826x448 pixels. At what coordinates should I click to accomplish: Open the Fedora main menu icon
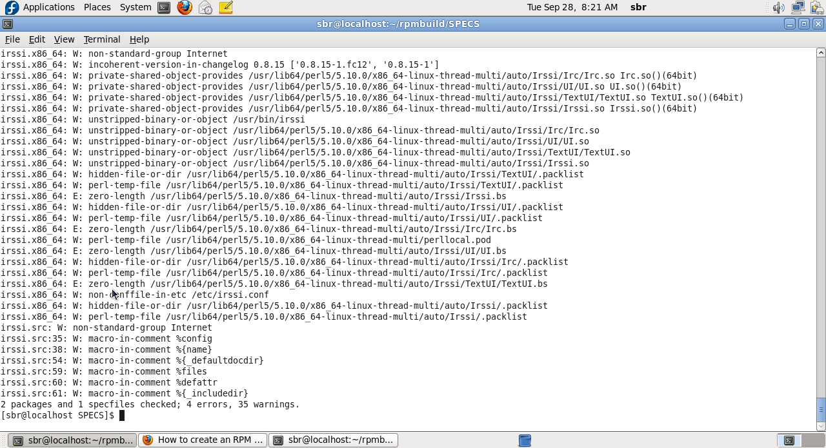8,7
